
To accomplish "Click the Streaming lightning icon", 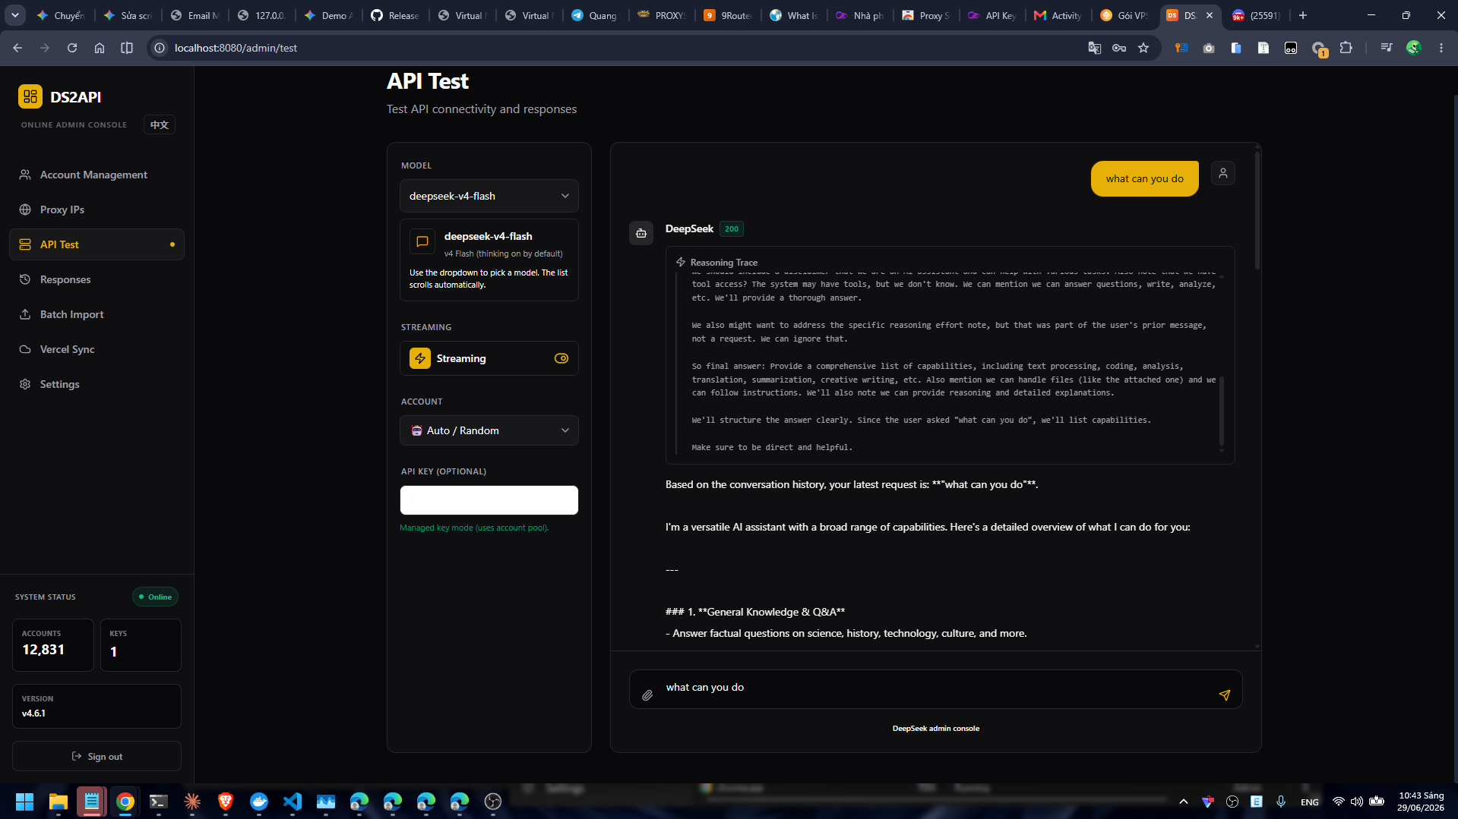I will (420, 358).
